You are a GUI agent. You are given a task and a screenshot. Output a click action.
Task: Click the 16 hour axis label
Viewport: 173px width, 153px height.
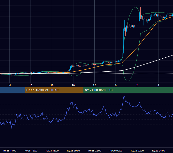point(31,85)
